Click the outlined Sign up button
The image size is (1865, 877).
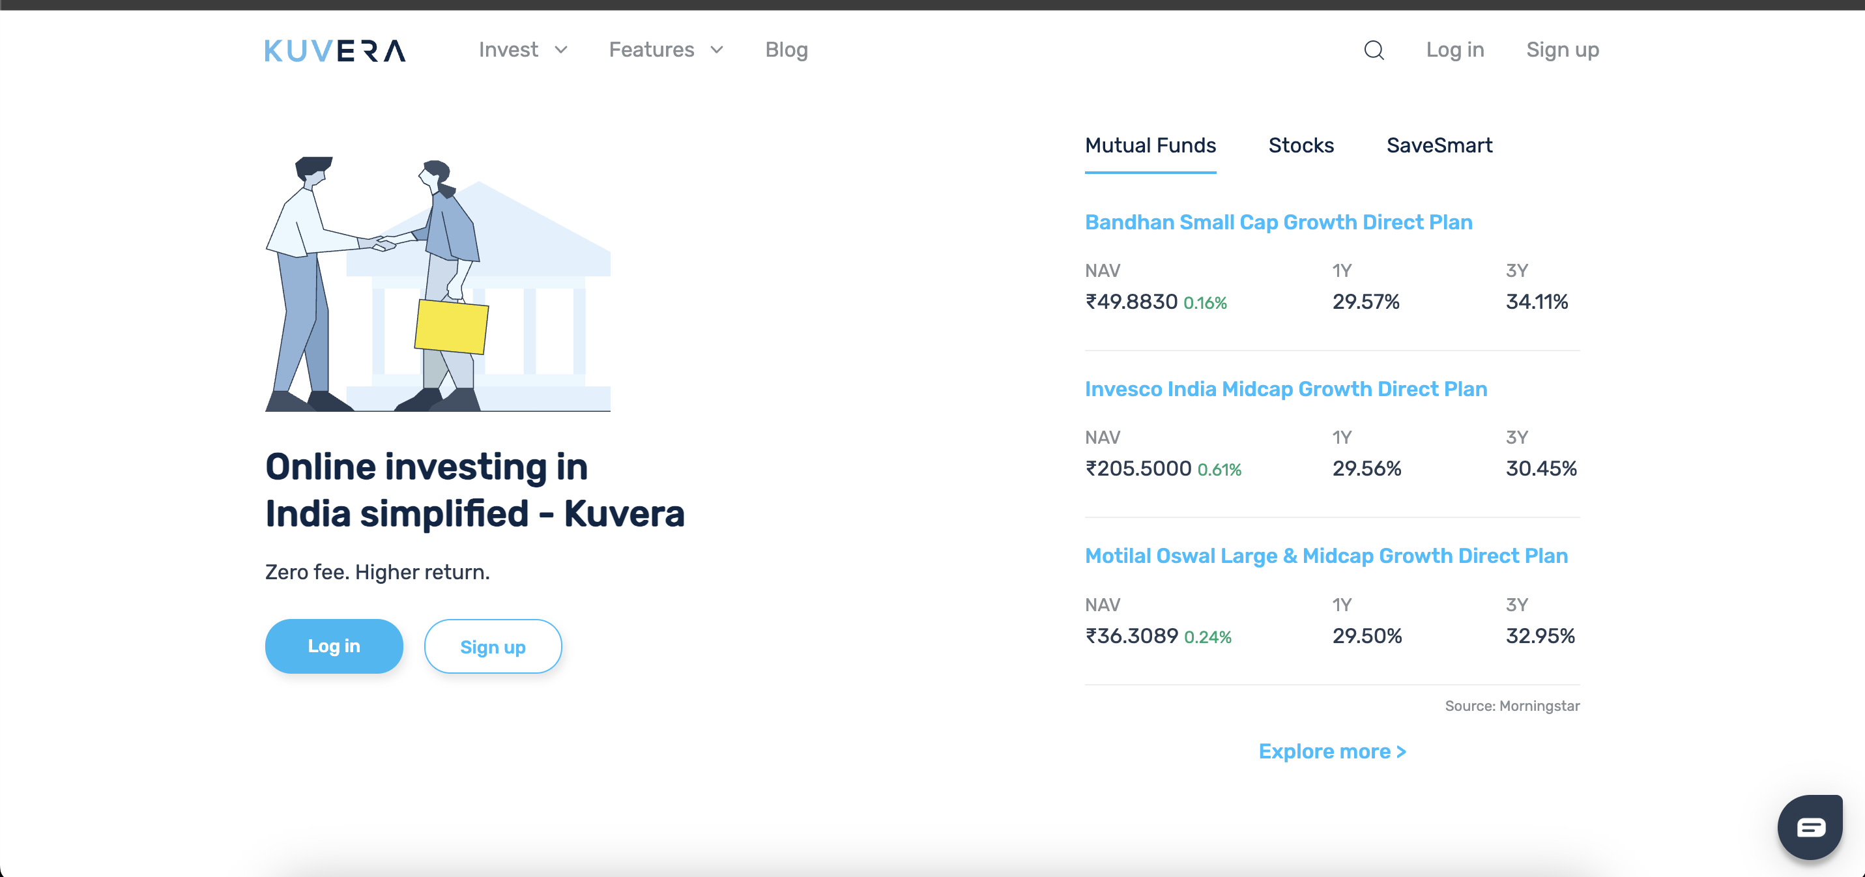click(492, 646)
